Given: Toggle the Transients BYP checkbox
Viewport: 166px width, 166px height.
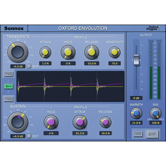Looking at the screenshot, I should click(29, 66).
